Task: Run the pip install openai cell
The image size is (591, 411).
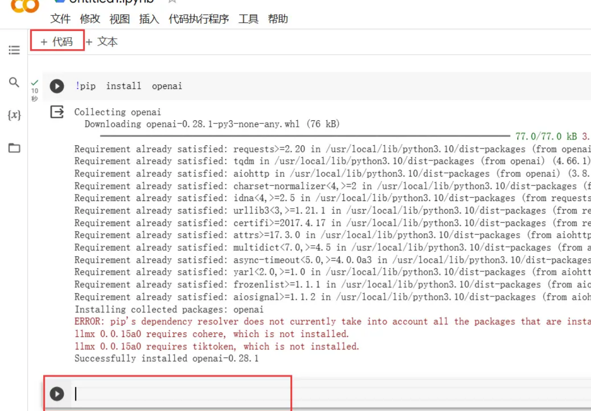Action: click(57, 86)
